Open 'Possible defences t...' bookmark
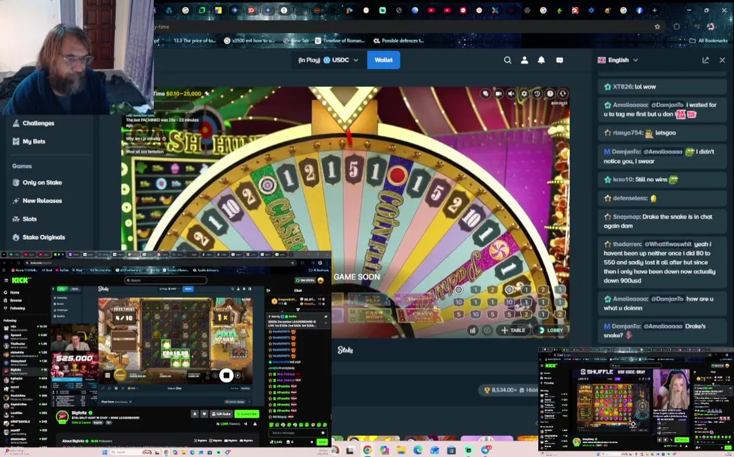Image resolution: width=734 pixels, height=457 pixels. (x=398, y=41)
